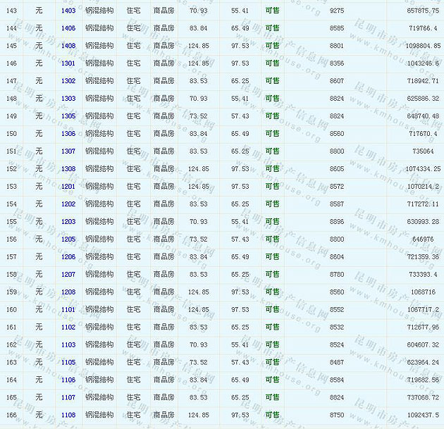Select room 1101 link
The width and height of the screenshot is (444, 429).
pos(68,309)
